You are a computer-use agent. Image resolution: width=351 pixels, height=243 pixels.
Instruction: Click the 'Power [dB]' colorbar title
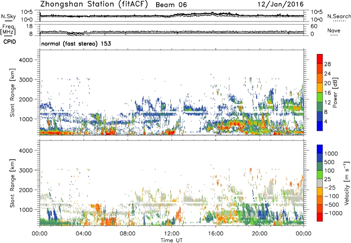click(x=335, y=93)
